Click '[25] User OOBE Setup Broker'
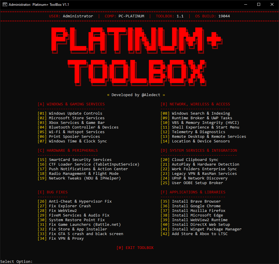279x264 pixels. tap(192, 183)
